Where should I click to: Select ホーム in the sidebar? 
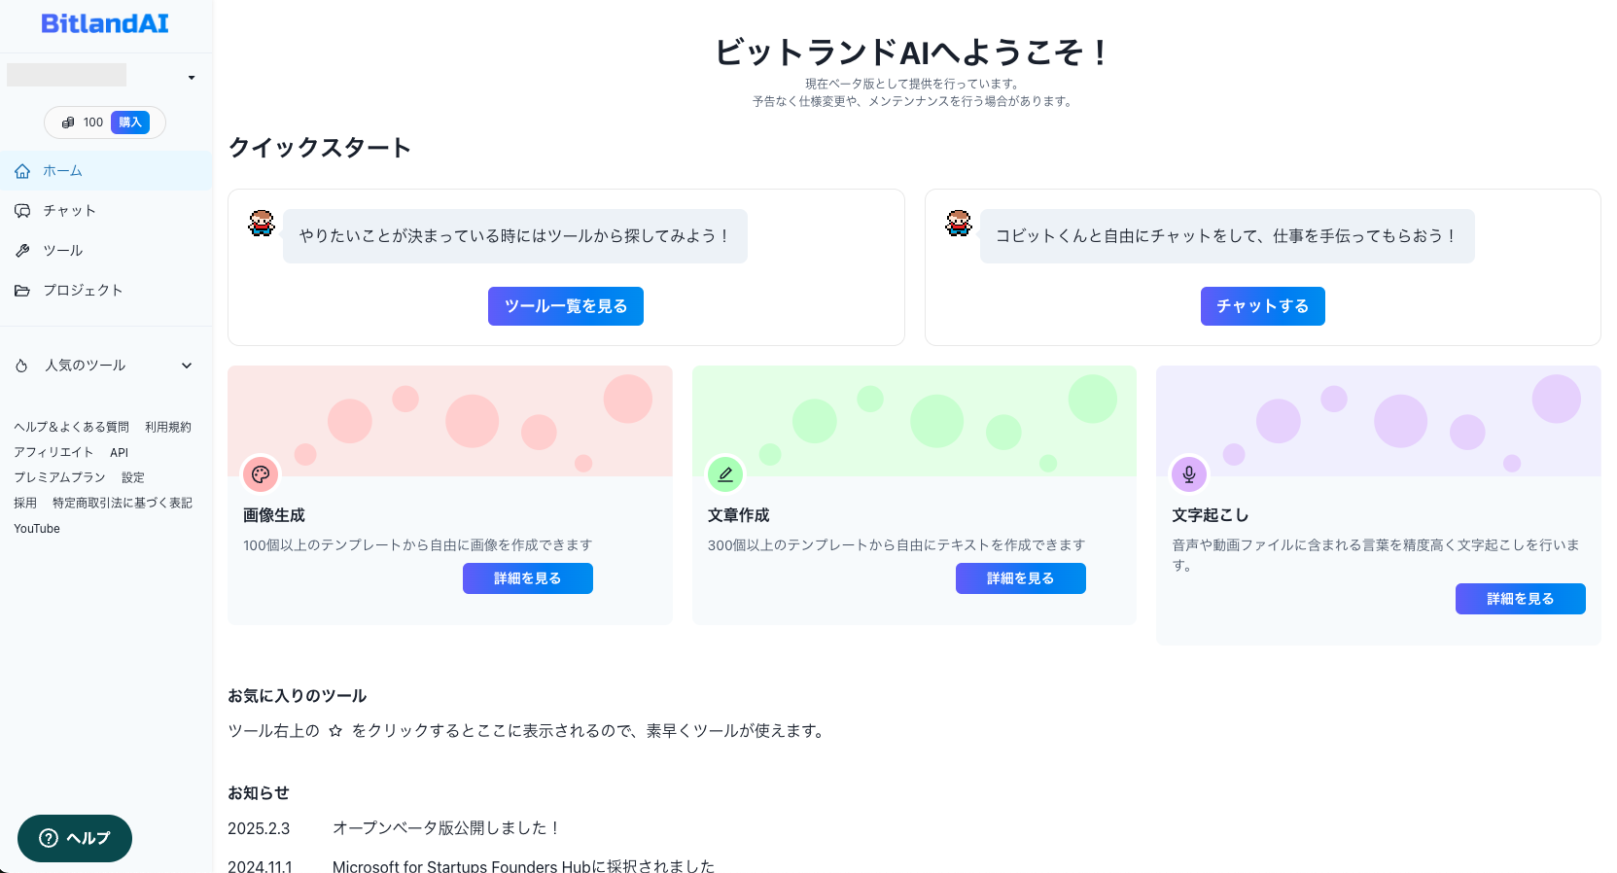click(106, 171)
